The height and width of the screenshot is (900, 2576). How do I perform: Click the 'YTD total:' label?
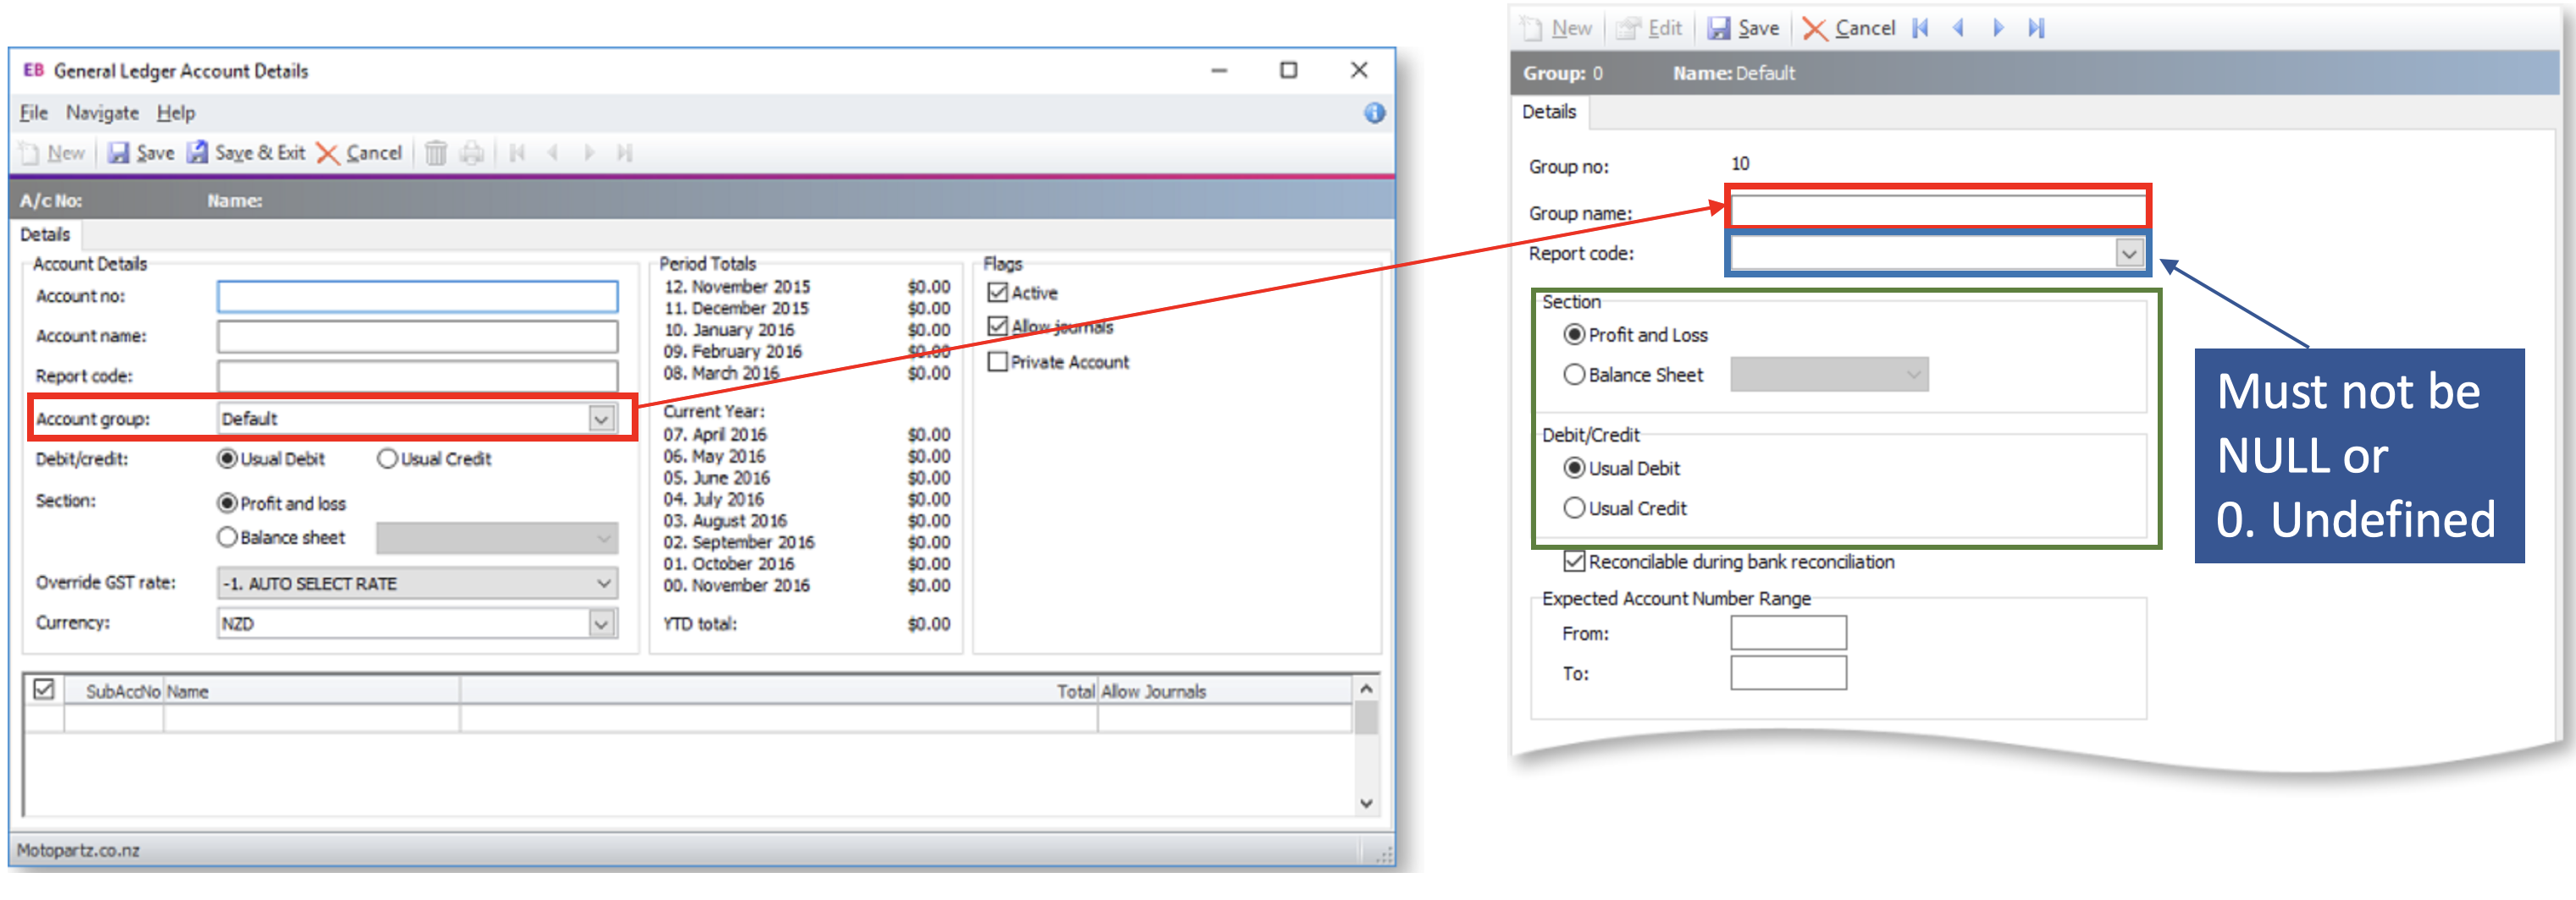click(x=699, y=623)
